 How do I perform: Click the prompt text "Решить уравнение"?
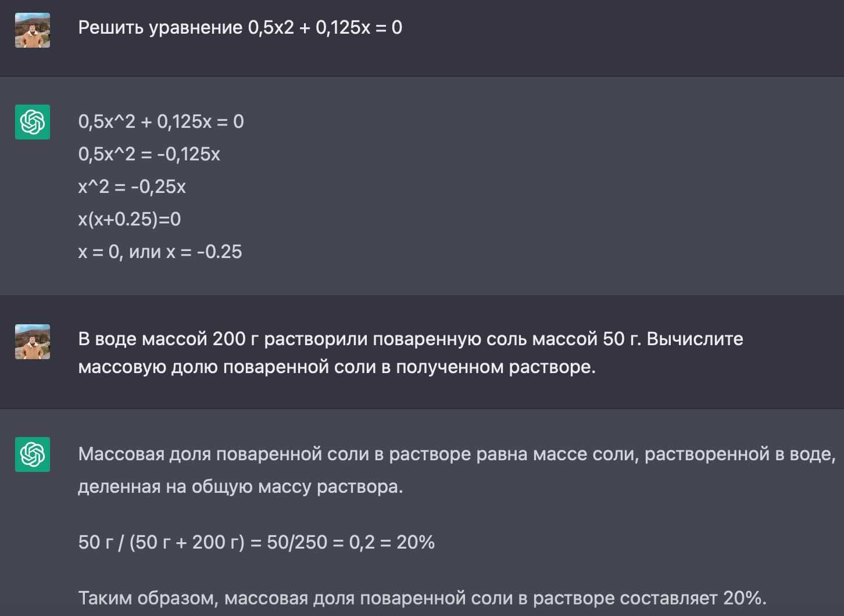pyautogui.click(x=160, y=28)
